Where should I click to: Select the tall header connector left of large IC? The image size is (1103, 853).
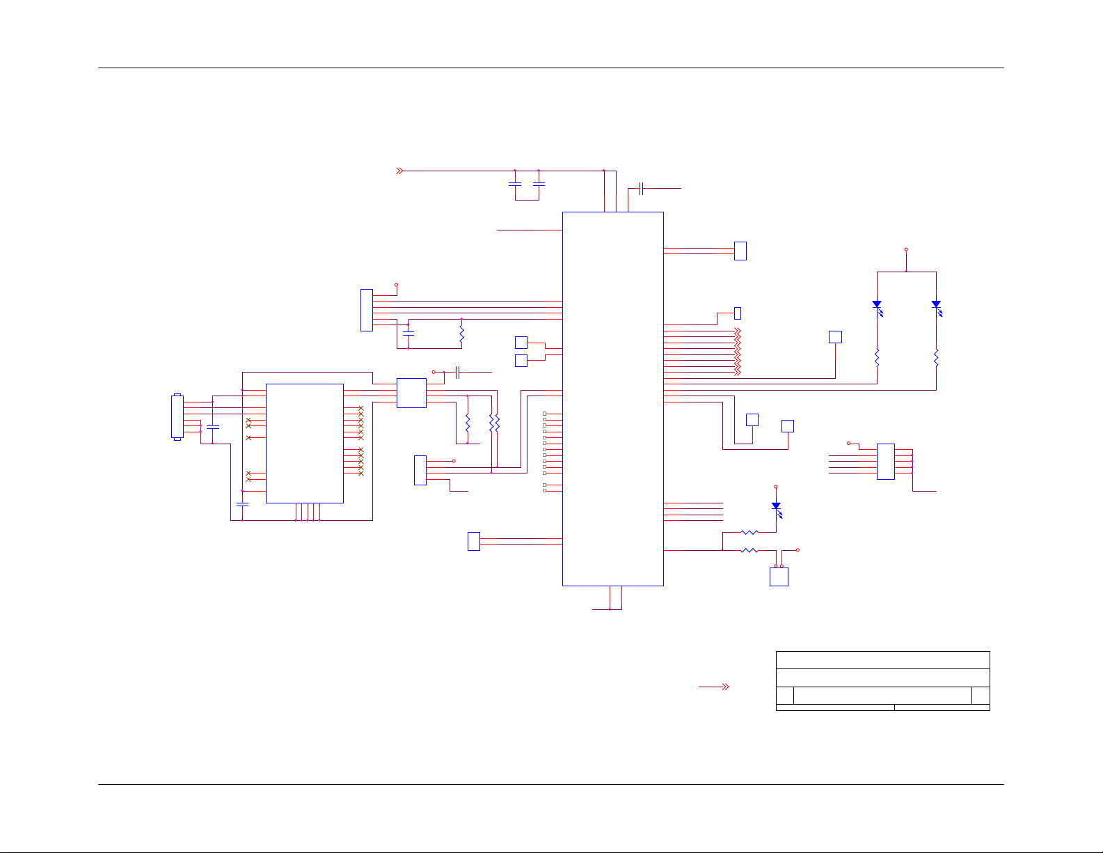(x=367, y=310)
